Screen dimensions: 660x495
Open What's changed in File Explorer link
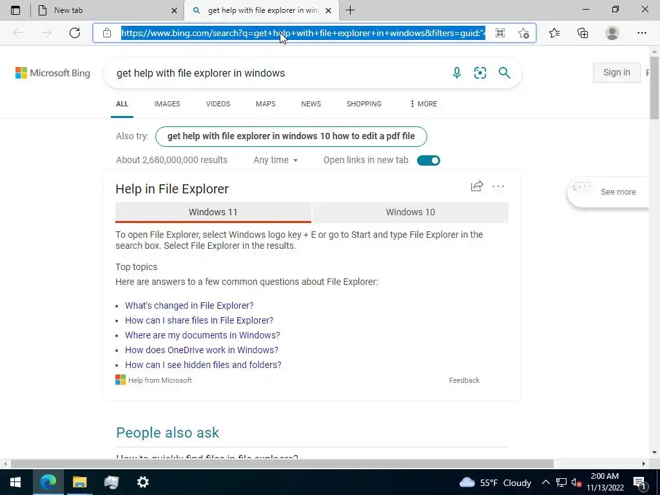click(189, 306)
